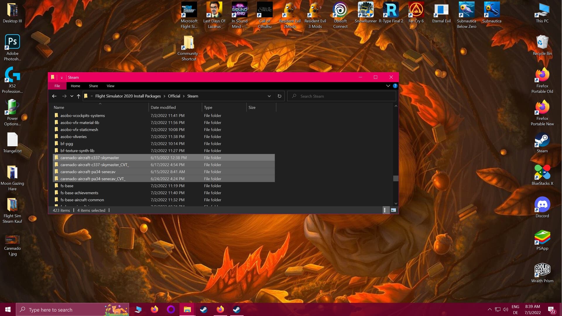Select carenado-aircraft-c337-skymaster folder

point(90,157)
